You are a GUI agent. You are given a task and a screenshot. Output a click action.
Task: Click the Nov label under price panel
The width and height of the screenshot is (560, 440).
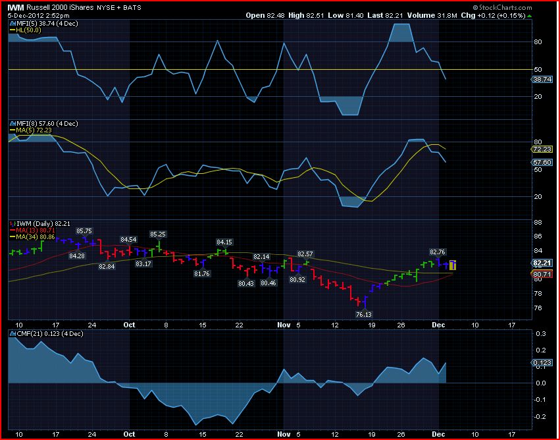coord(284,325)
